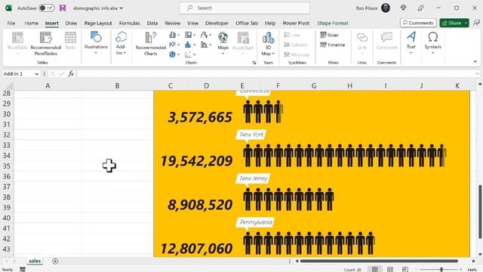
Task: Open the Add-ins menu
Action: point(121,43)
